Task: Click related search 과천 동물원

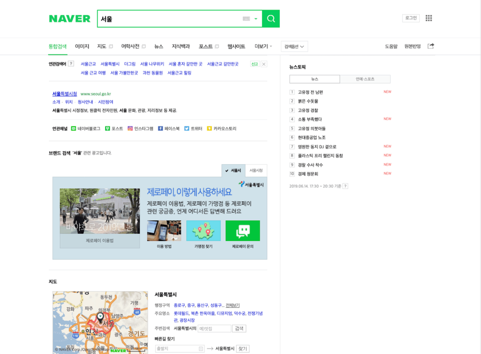Action: [152, 72]
